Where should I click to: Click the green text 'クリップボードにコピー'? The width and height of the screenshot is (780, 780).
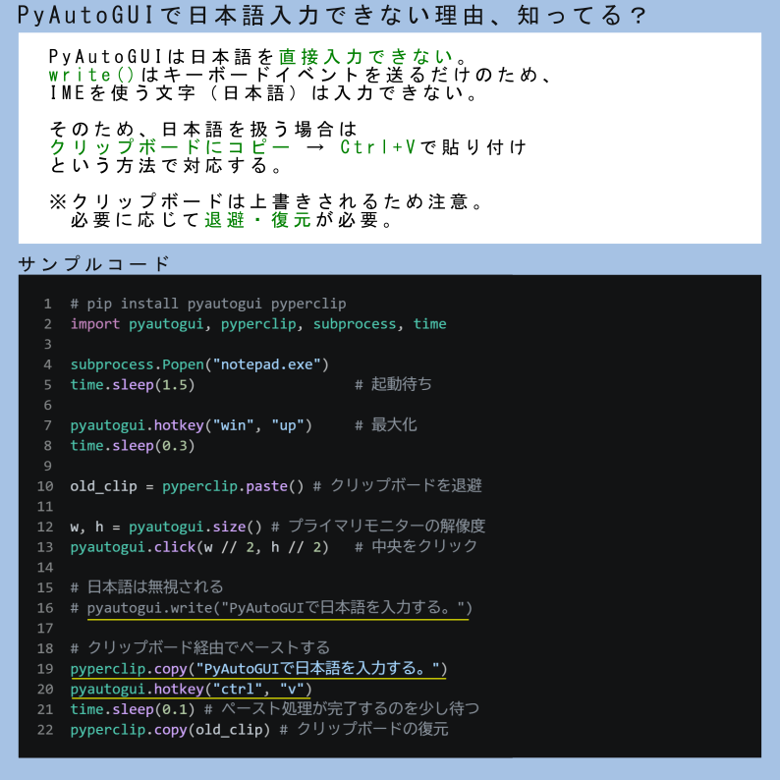click(x=170, y=147)
